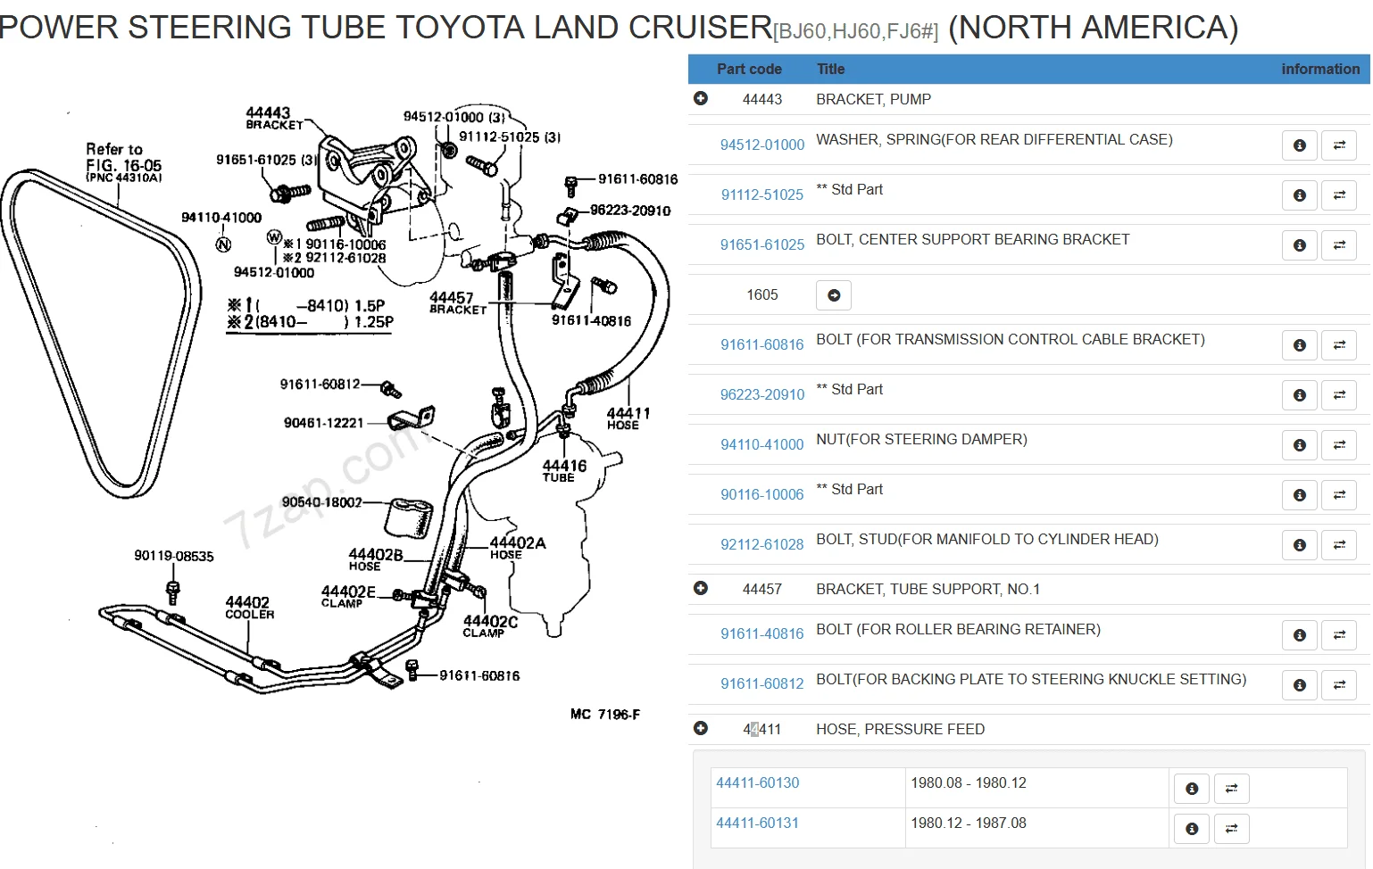Image resolution: width=1373 pixels, height=869 pixels.
Task: Show replacements for part 92112-61028
Action: [x=1339, y=545]
